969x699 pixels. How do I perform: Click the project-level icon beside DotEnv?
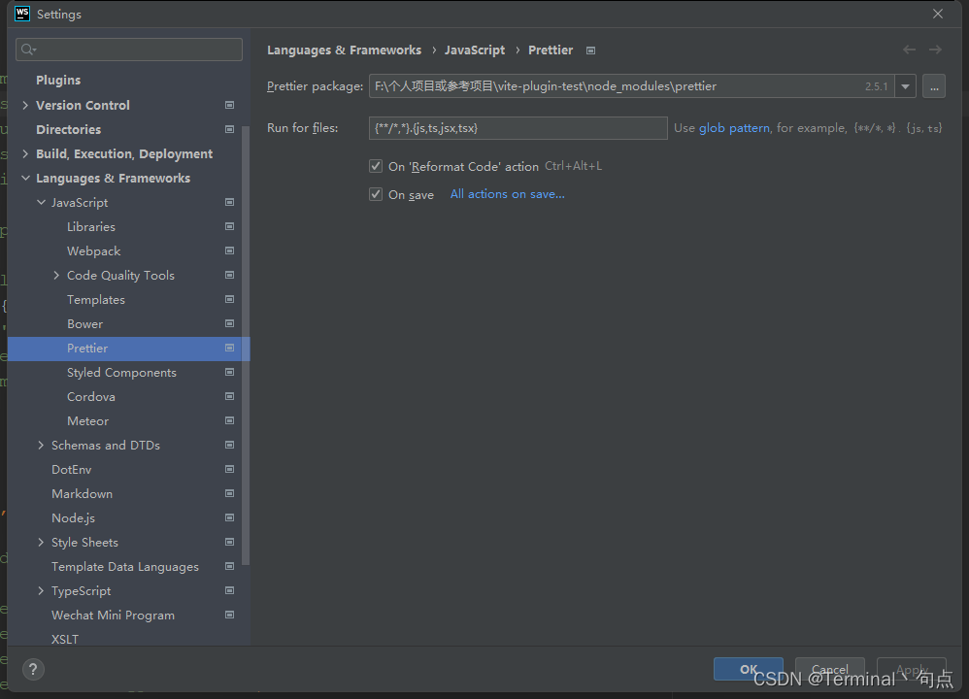[x=229, y=469]
